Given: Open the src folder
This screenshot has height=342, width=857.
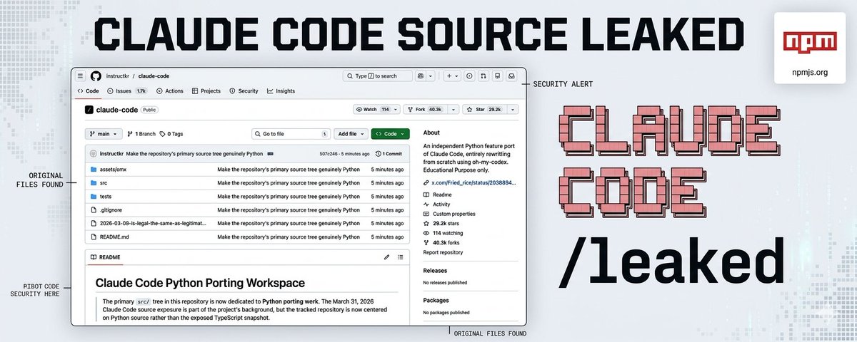Looking at the screenshot, I should (104, 182).
